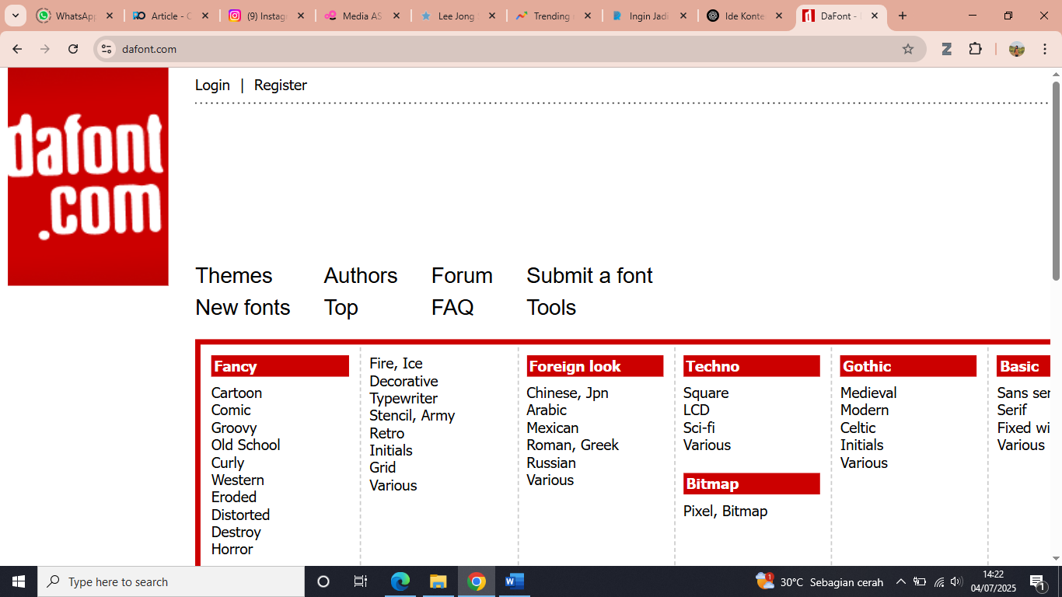Open the Authors menu link
Image resolution: width=1062 pixels, height=597 pixels.
pyautogui.click(x=361, y=276)
